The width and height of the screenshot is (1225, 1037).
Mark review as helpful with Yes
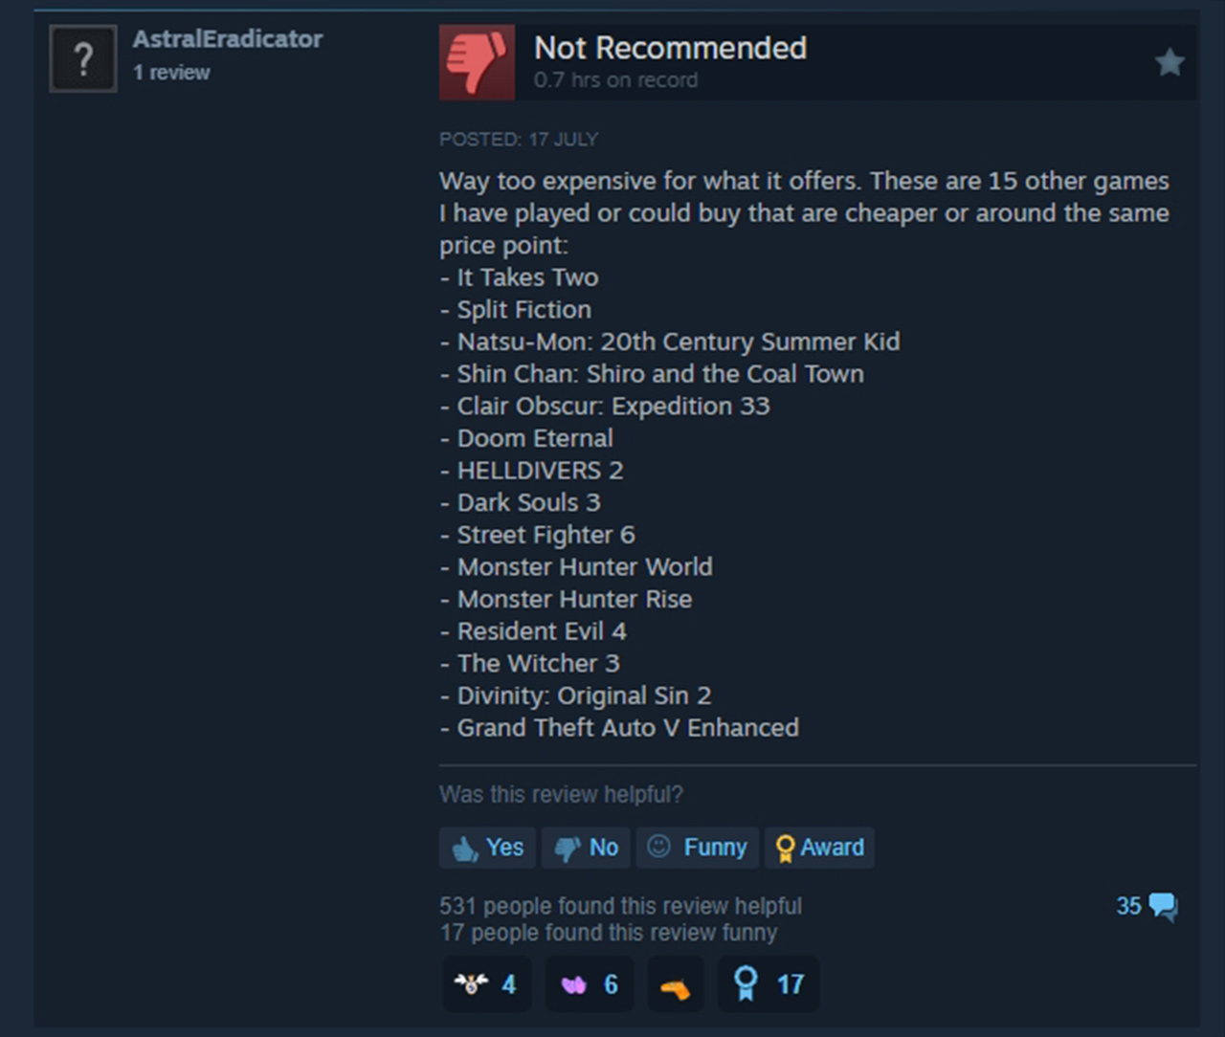pyautogui.click(x=487, y=848)
